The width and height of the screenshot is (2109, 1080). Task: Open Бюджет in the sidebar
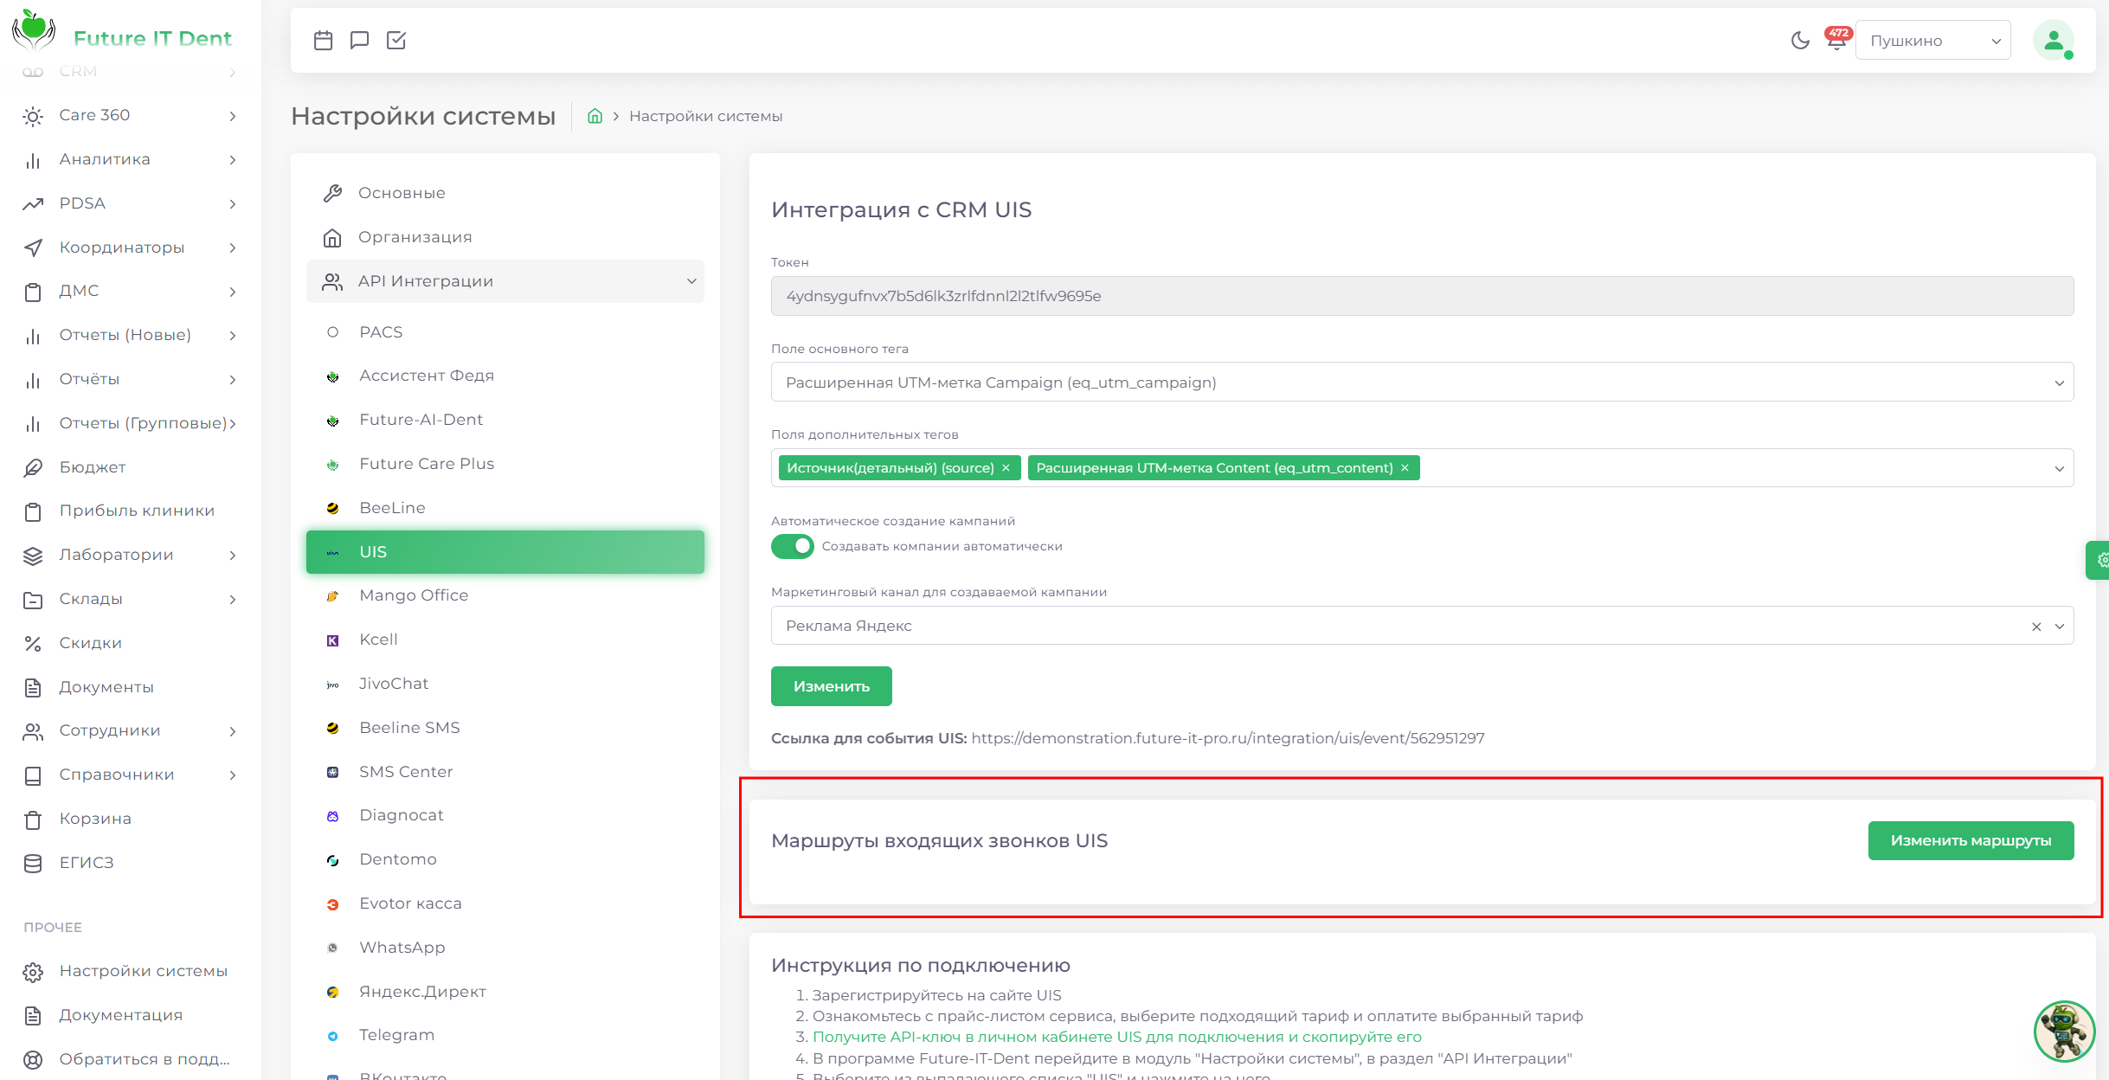[130, 467]
